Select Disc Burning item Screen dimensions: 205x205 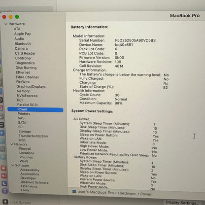26,68
